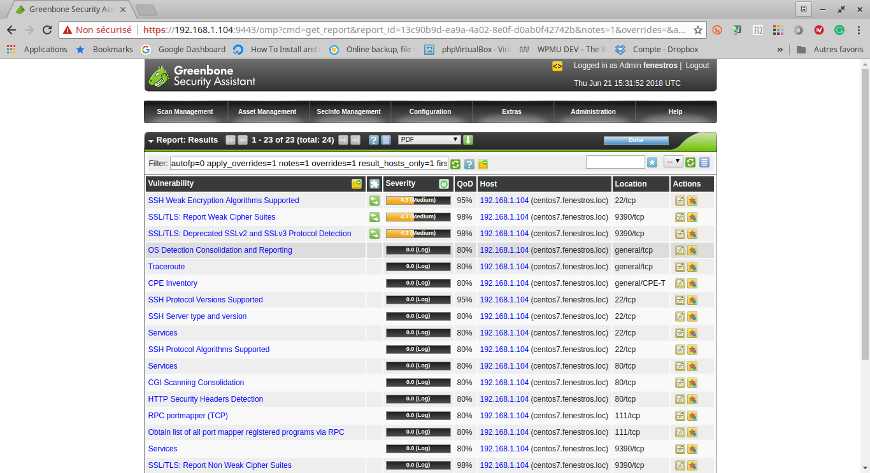Open the Scan Management menu

click(185, 111)
